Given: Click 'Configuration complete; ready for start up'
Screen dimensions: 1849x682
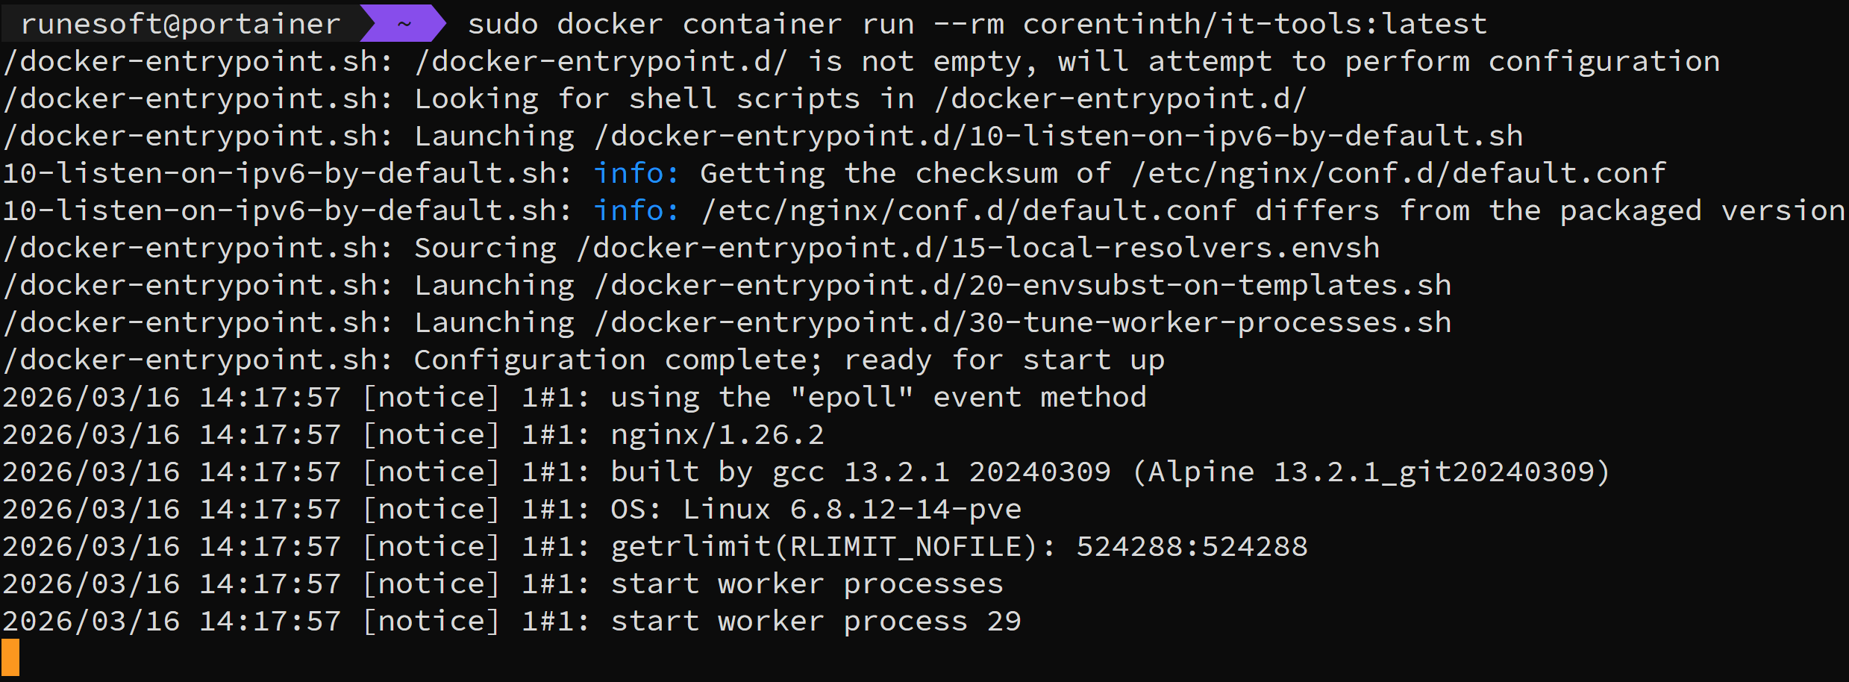Looking at the screenshot, I should pos(789,360).
